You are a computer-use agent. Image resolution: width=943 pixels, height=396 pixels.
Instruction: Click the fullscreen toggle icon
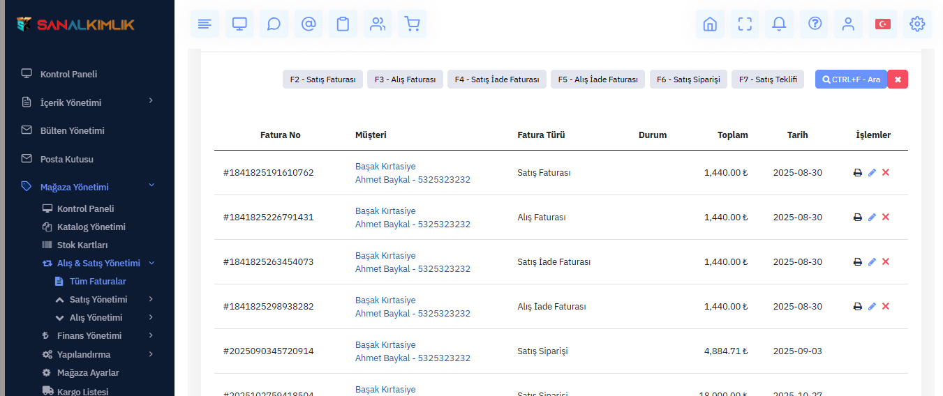point(745,24)
